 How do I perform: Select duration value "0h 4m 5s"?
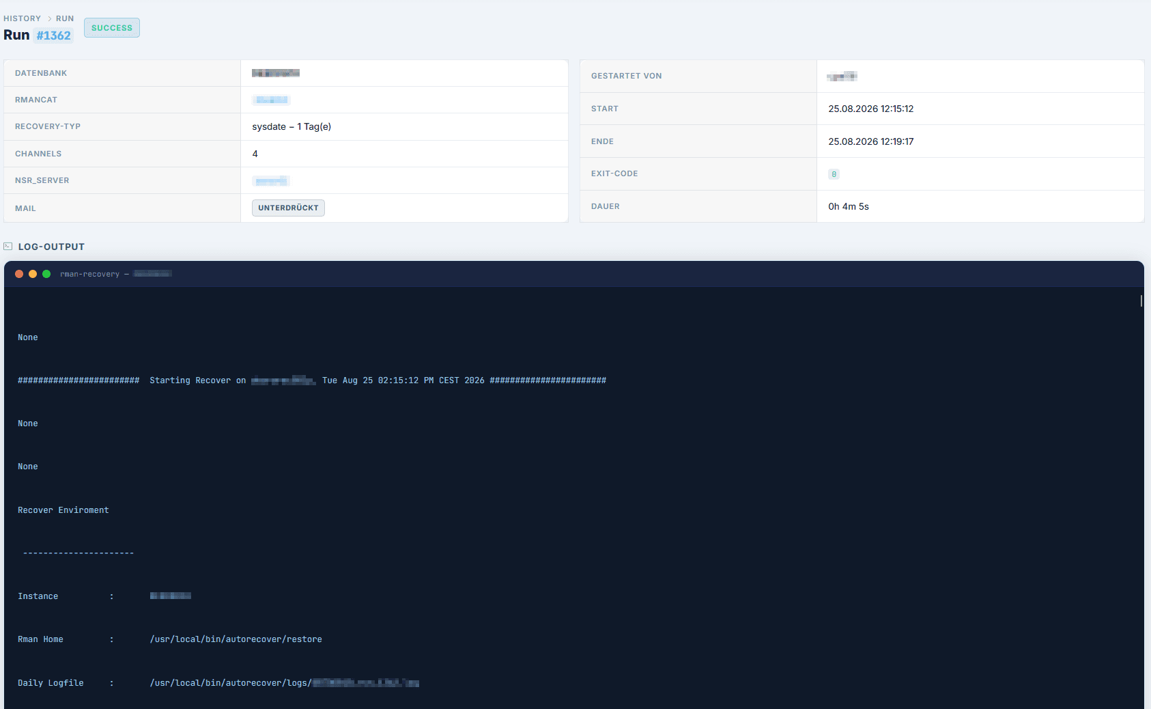(849, 206)
